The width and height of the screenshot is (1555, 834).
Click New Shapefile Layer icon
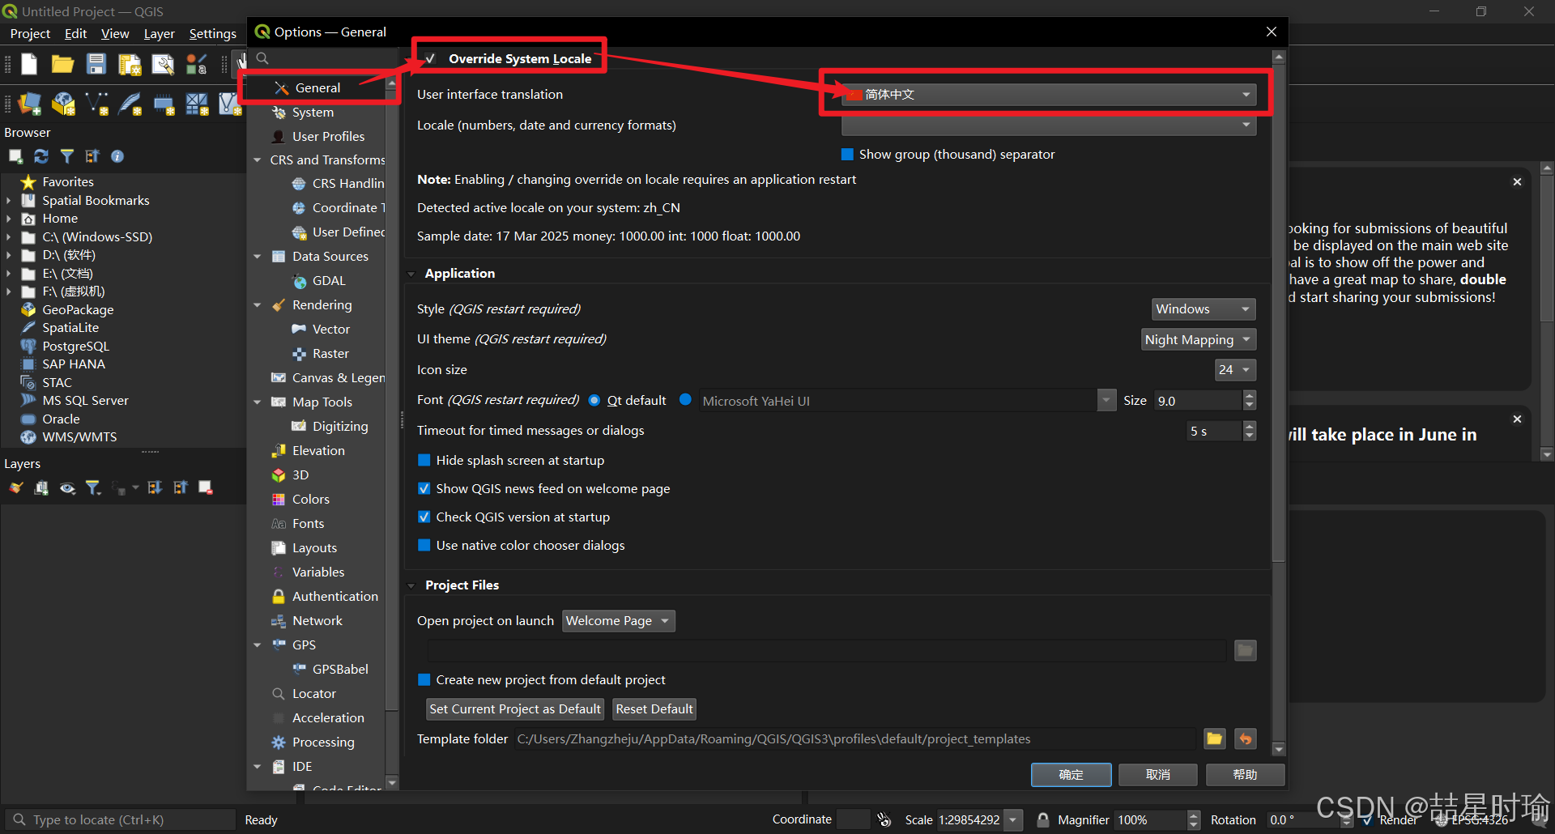pyautogui.click(x=97, y=104)
